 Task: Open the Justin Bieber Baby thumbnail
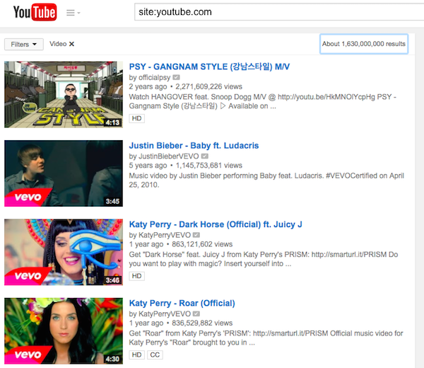(64, 173)
